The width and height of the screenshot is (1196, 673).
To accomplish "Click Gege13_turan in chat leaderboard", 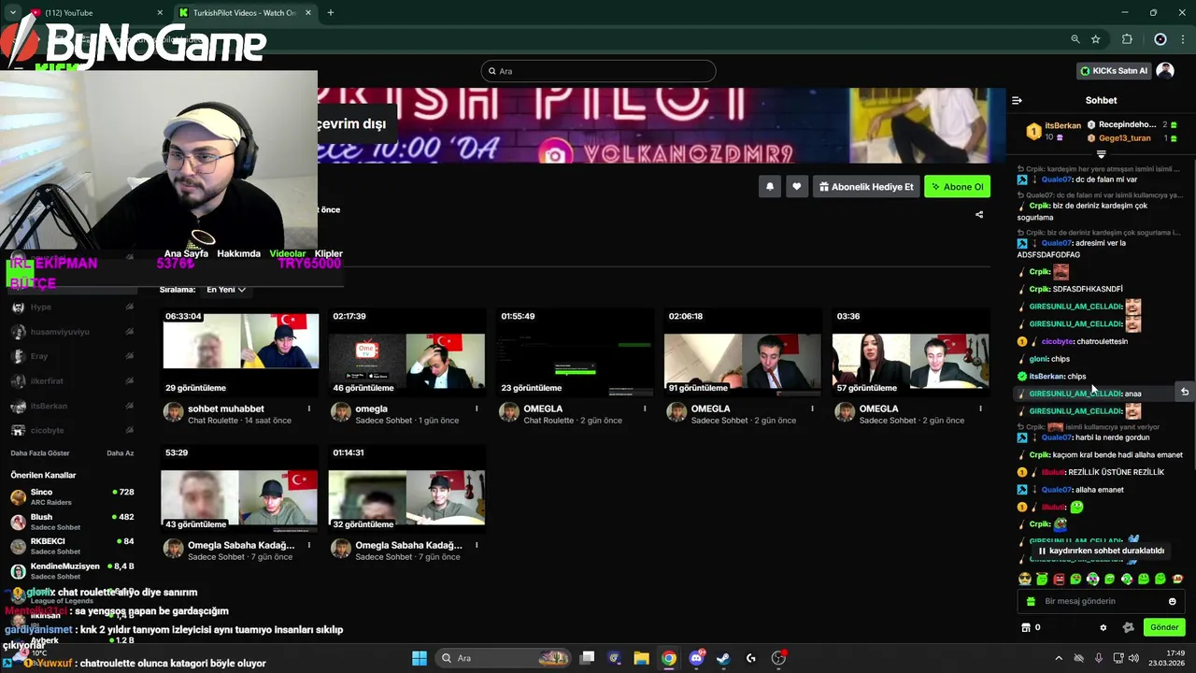I will pyautogui.click(x=1124, y=138).
